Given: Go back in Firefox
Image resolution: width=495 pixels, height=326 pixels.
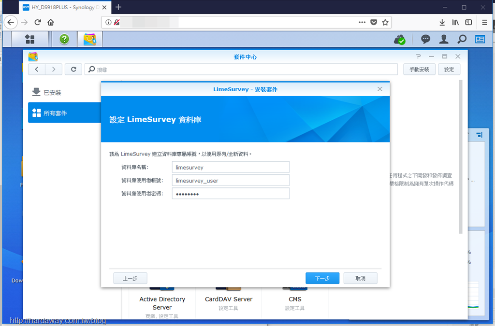Looking at the screenshot, I should (x=11, y=22).
